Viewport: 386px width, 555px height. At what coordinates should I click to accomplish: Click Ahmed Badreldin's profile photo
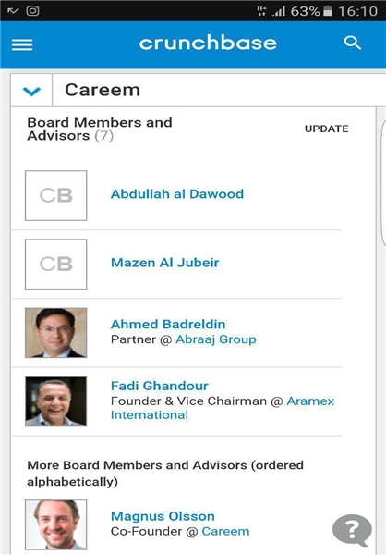coord(55,333)
